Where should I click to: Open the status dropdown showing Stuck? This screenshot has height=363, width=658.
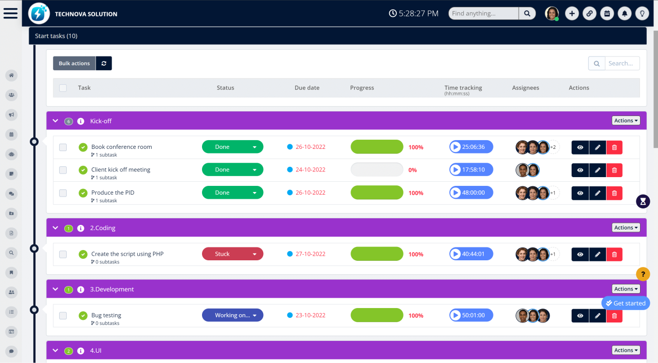point(232,254)
